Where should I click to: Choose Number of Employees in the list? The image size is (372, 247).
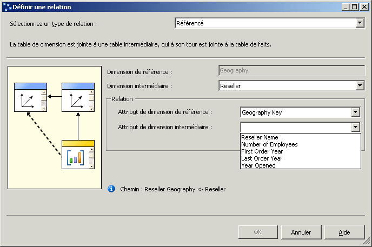tap(269, 144)
